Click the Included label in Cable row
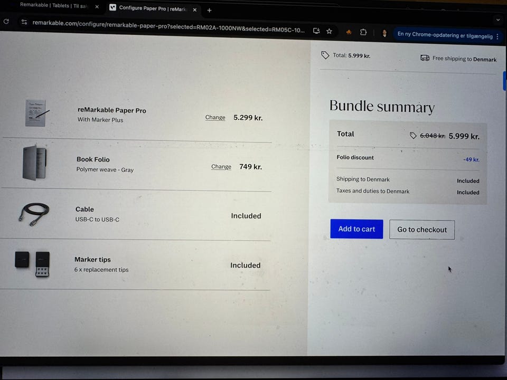The width and height of the screenshot is (507, 380). click(x=246, y=216)
